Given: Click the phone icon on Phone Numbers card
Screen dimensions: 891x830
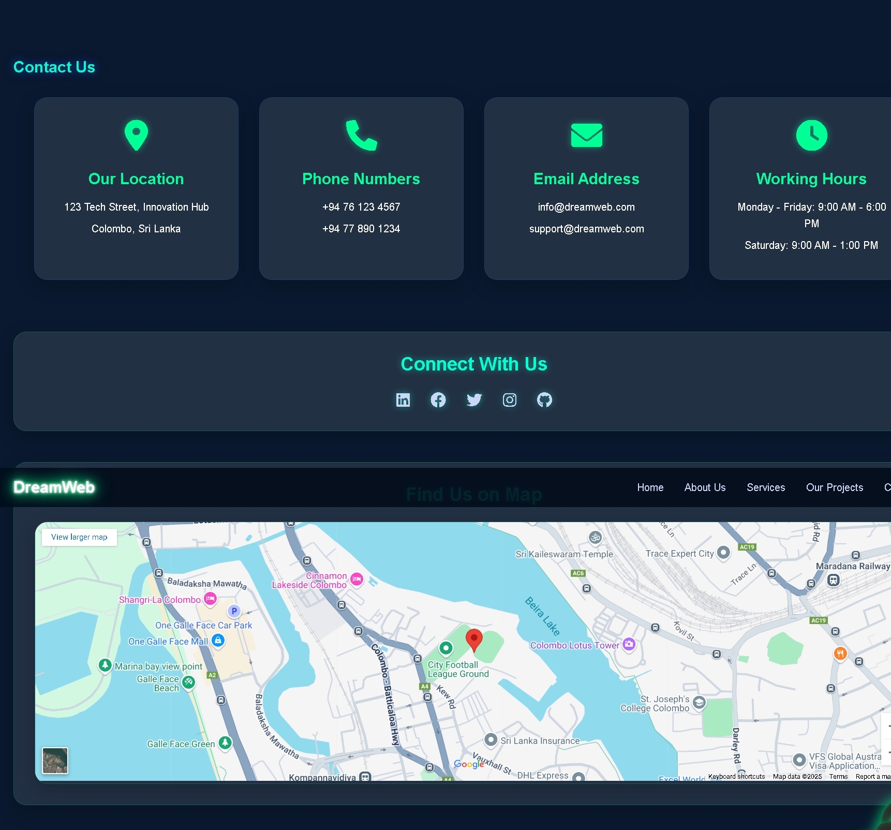Looking at the screenshot, I should [361, 136].
